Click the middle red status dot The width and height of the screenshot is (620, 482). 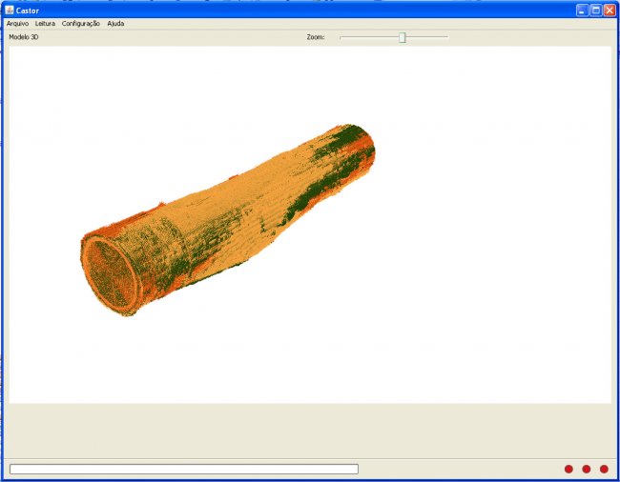pyautogui.click(x=587, y=469)
